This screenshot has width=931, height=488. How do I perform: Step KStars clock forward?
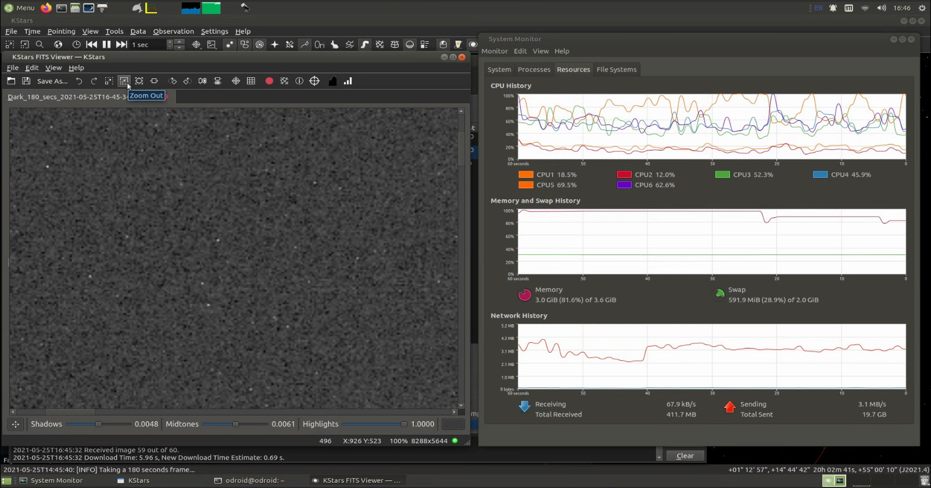point(121,45)
